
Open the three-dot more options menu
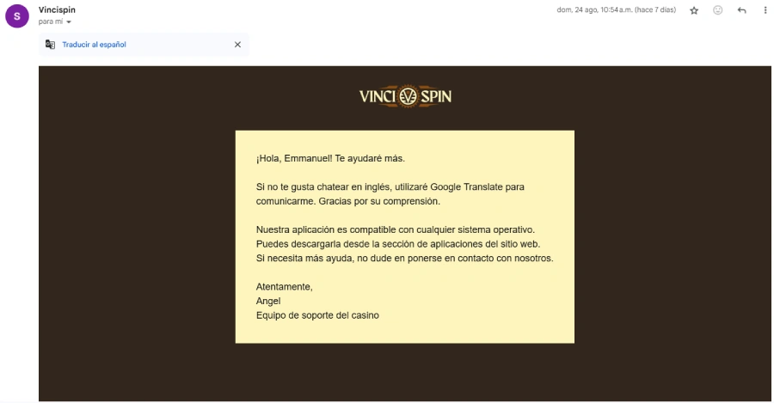(x=765, y=10)
